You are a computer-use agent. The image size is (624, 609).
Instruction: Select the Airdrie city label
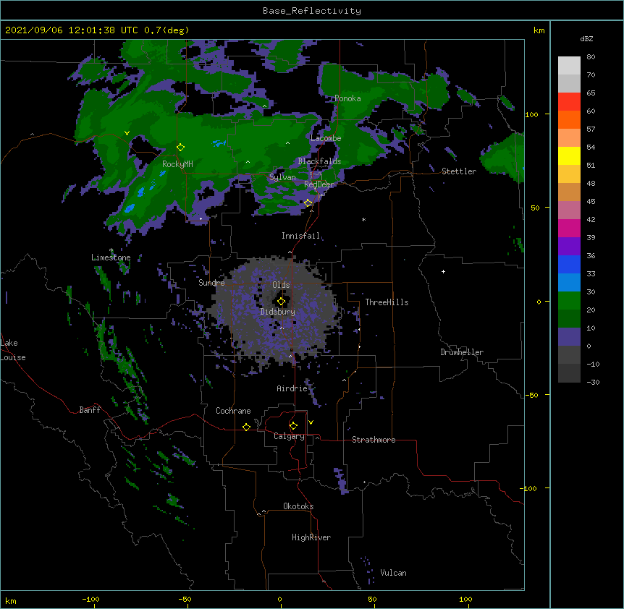292,388
